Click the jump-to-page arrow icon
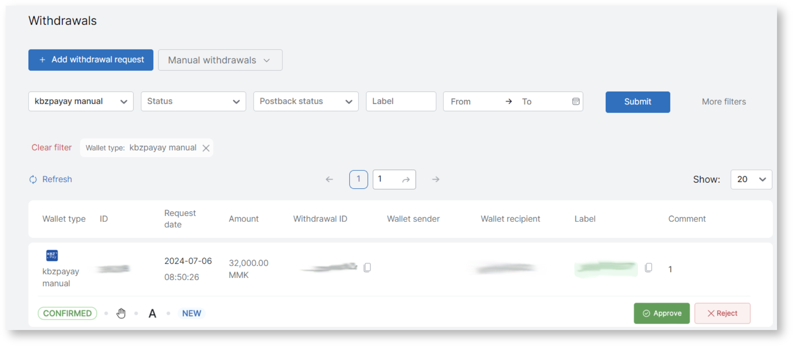The height and width of the screenshot is (346, 793). pos(406,180)
